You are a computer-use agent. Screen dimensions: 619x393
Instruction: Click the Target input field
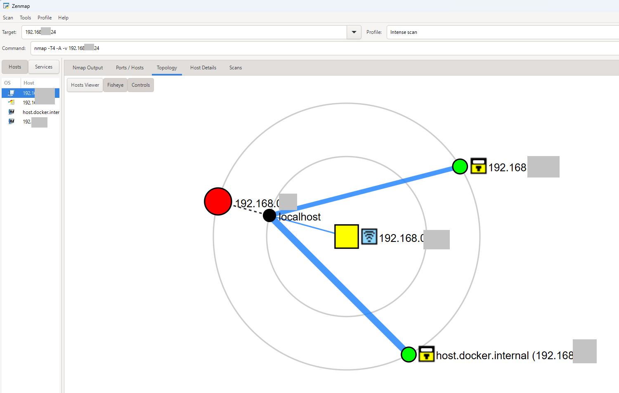coord(184,32)
